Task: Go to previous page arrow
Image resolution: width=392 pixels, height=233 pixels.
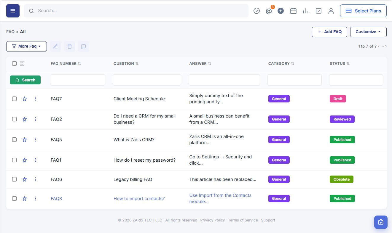Action: tap(379, 46)
